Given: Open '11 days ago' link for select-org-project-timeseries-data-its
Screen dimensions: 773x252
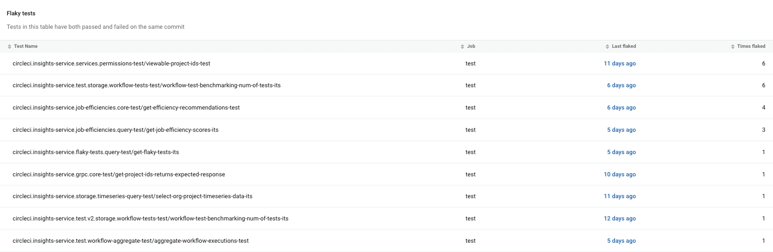Looking at the screenshot, I should tap(620, 196).
